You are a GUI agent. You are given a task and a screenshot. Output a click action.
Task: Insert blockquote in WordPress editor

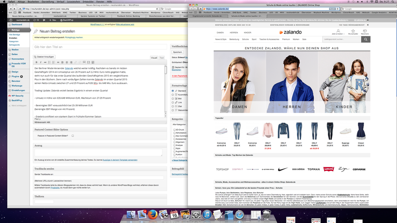pyautogui.click(x=58, y=62)
